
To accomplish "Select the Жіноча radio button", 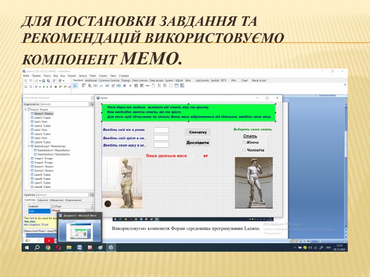I will tap(244, 142).
